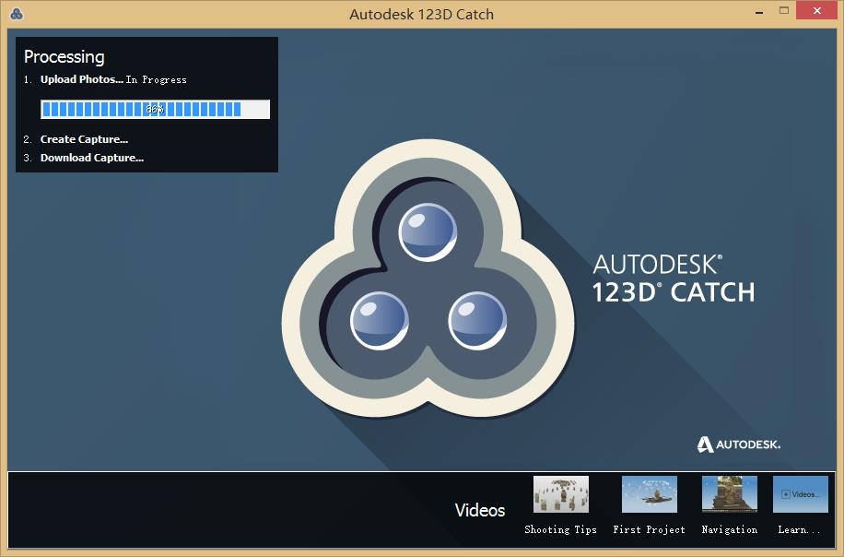This screenshot has width=844, height=557.
Task: Click the 123D Catch app icon in title bar
Action: click(x=17, y=14)
